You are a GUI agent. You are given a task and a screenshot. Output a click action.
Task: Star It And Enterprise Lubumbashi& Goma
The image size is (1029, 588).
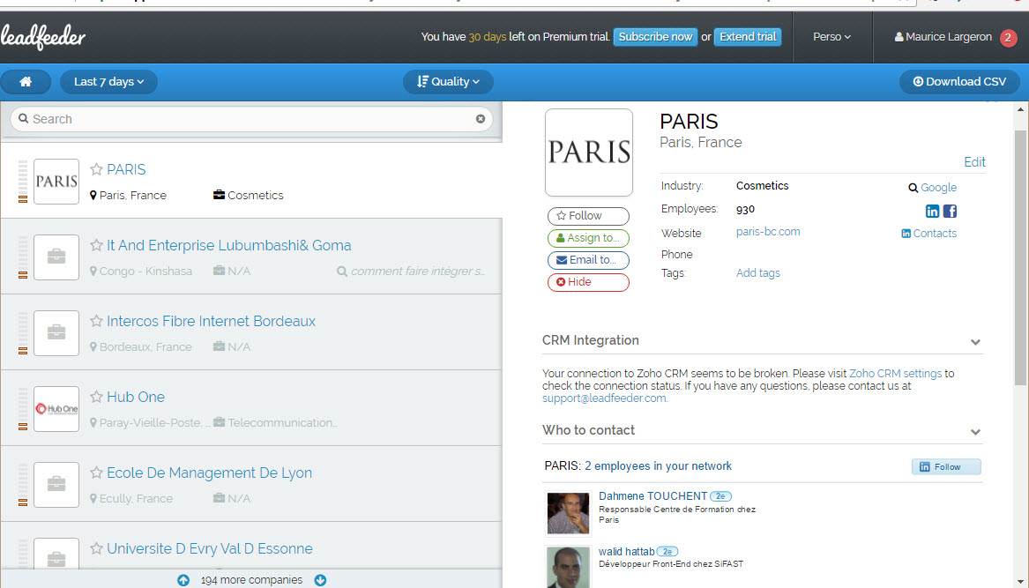click(96, 245)
